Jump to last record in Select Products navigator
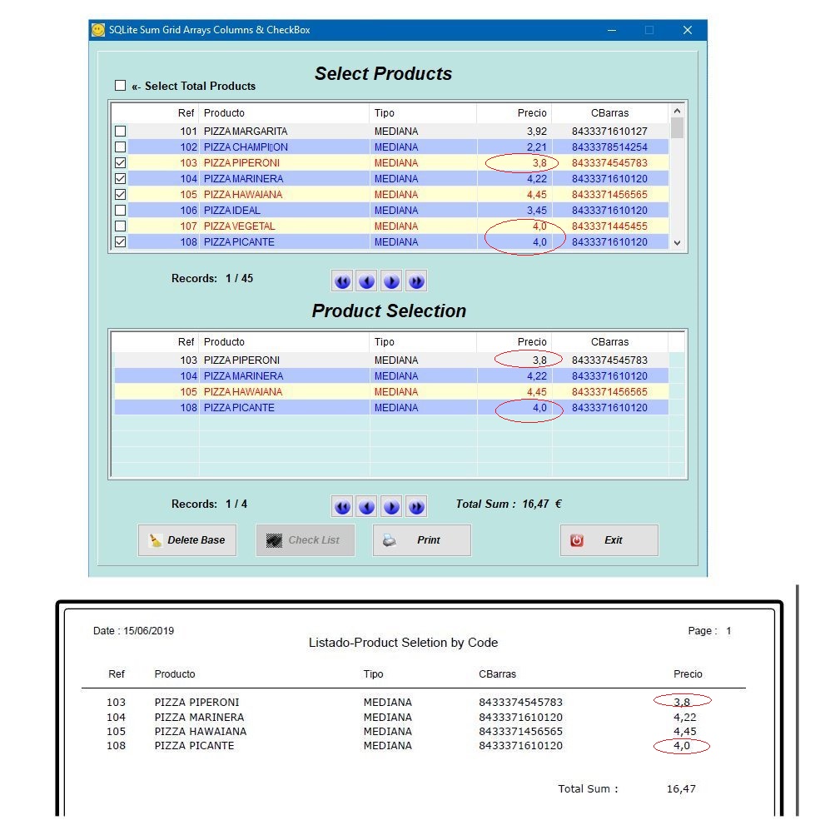The height and width of the screenshot is (820, 820). coord(417,281)
